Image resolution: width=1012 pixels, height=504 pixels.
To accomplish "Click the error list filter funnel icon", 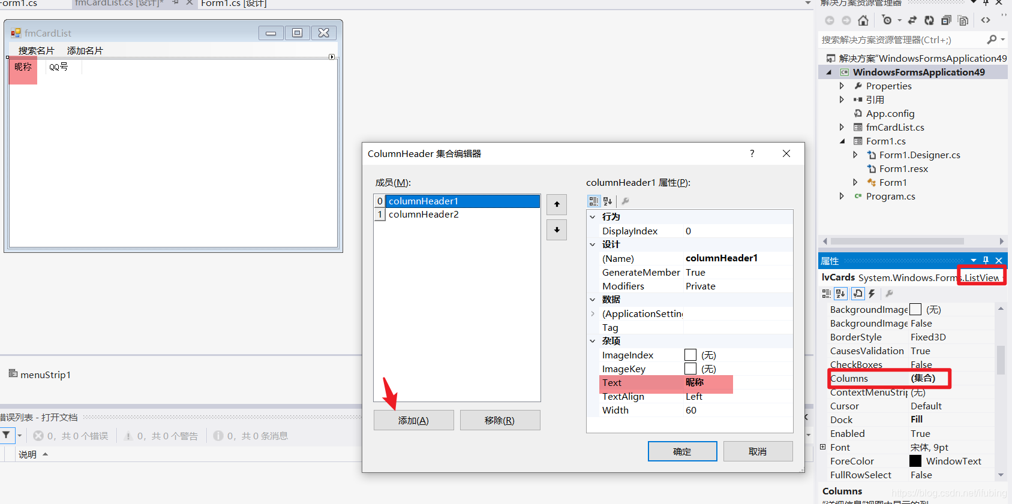I will click(6, 435).
